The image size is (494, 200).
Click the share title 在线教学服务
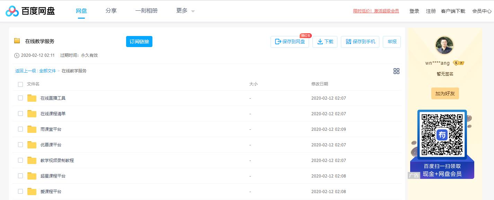click(40, 41)
